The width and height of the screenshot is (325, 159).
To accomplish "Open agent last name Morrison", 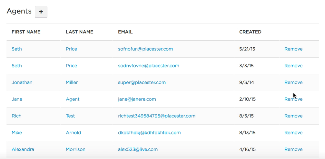I will point(75,150).
